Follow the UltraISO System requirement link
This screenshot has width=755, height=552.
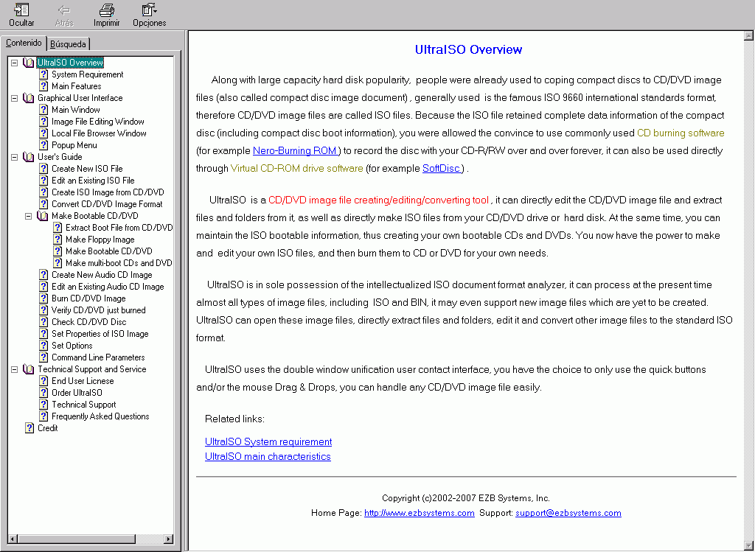(x=268, y=441)
